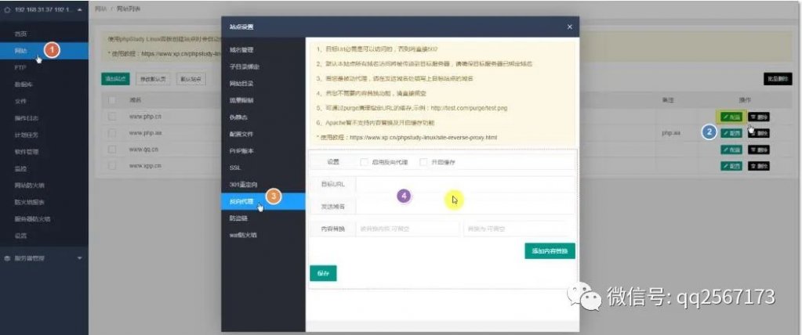Open 监控 in the sidebar

(20, 168)
